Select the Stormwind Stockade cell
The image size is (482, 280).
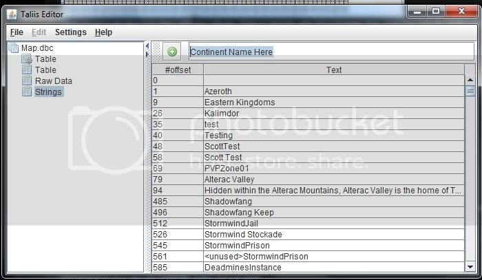pos(334,235)
